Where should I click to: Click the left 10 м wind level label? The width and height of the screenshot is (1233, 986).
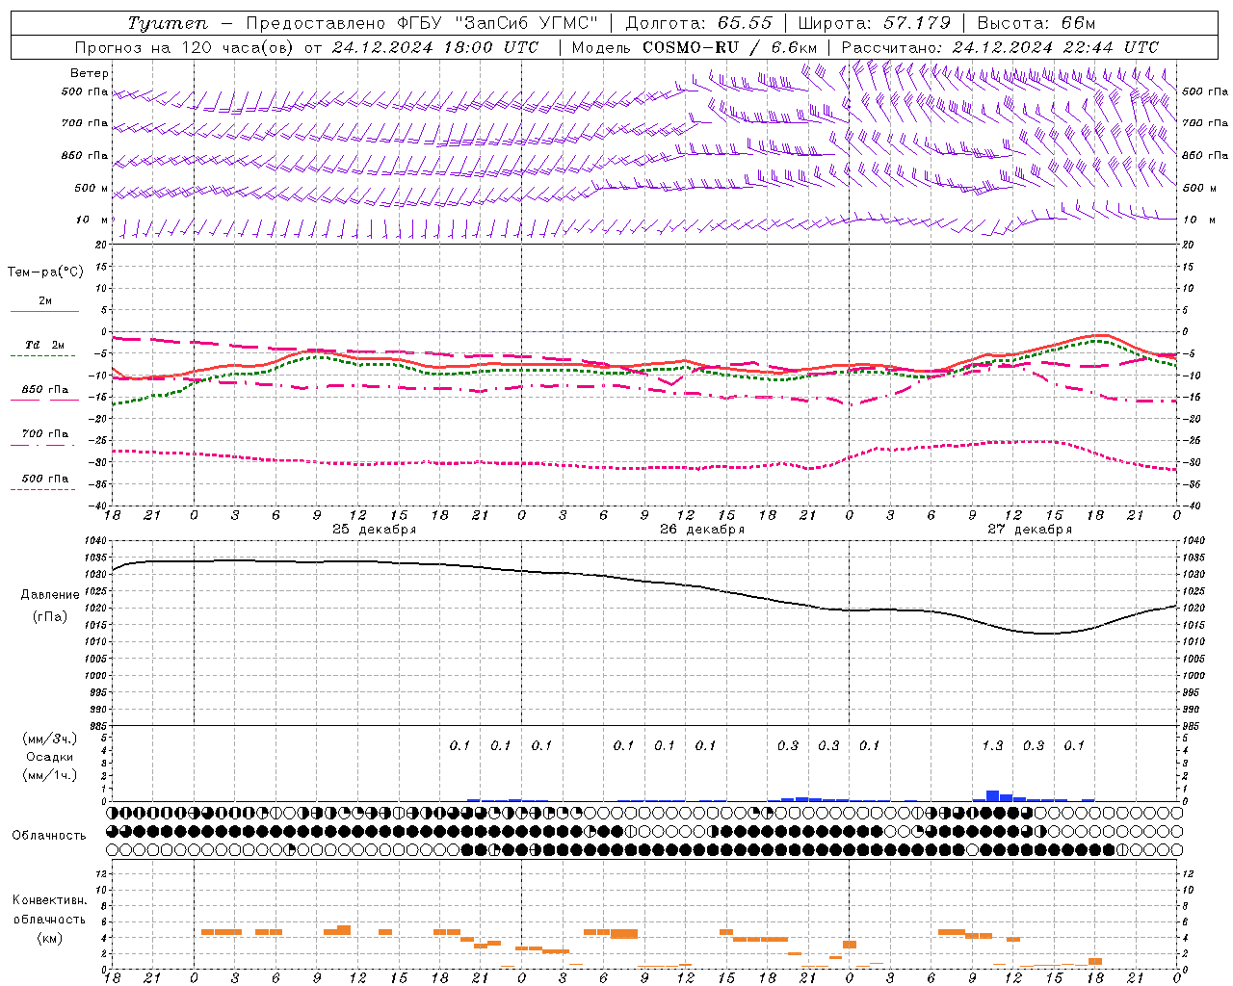pos(92,220)
